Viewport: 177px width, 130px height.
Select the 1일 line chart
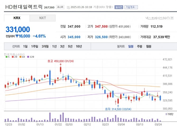tap(25, 46)
